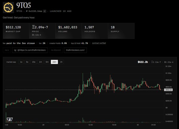The height and width of the screenshot is (129, 179).
Task: Select the 1s chart interval
Action: pos(21,62)
